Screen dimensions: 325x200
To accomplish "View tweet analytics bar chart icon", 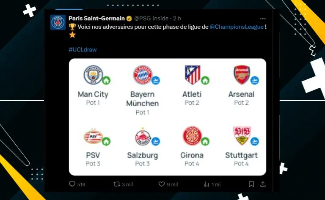I will coord(207,184).
